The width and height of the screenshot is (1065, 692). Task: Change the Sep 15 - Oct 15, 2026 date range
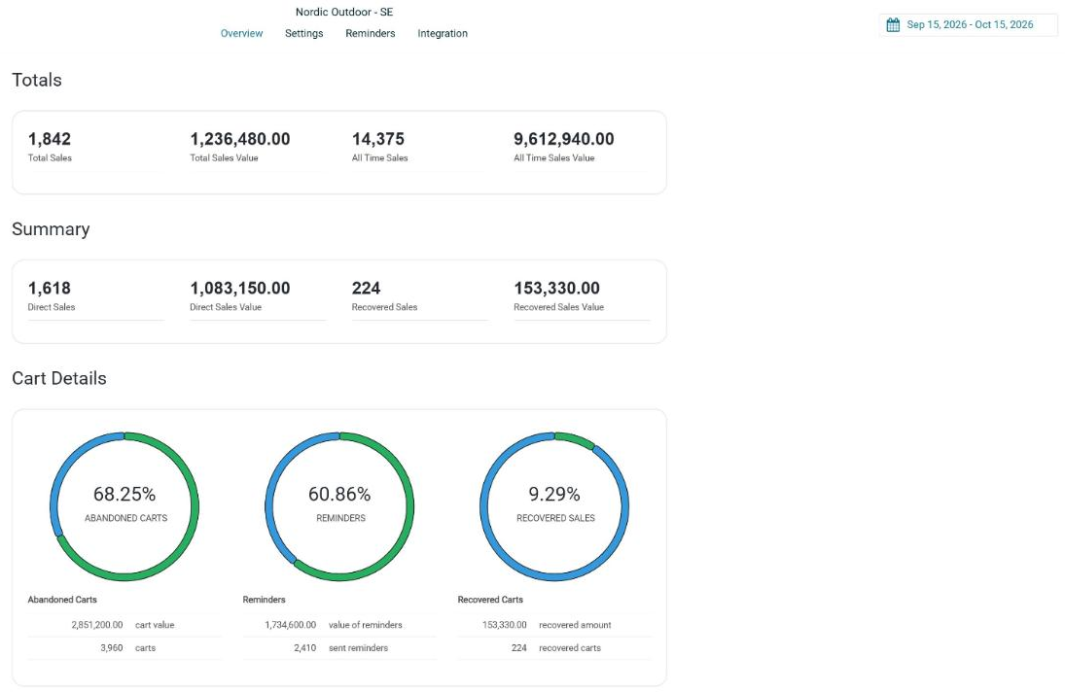(970, 25)
